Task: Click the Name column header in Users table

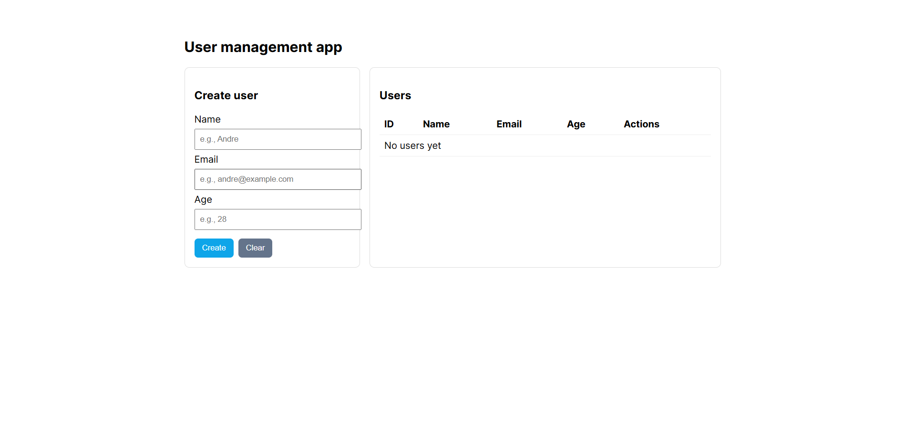Action: tap(436, 124)
